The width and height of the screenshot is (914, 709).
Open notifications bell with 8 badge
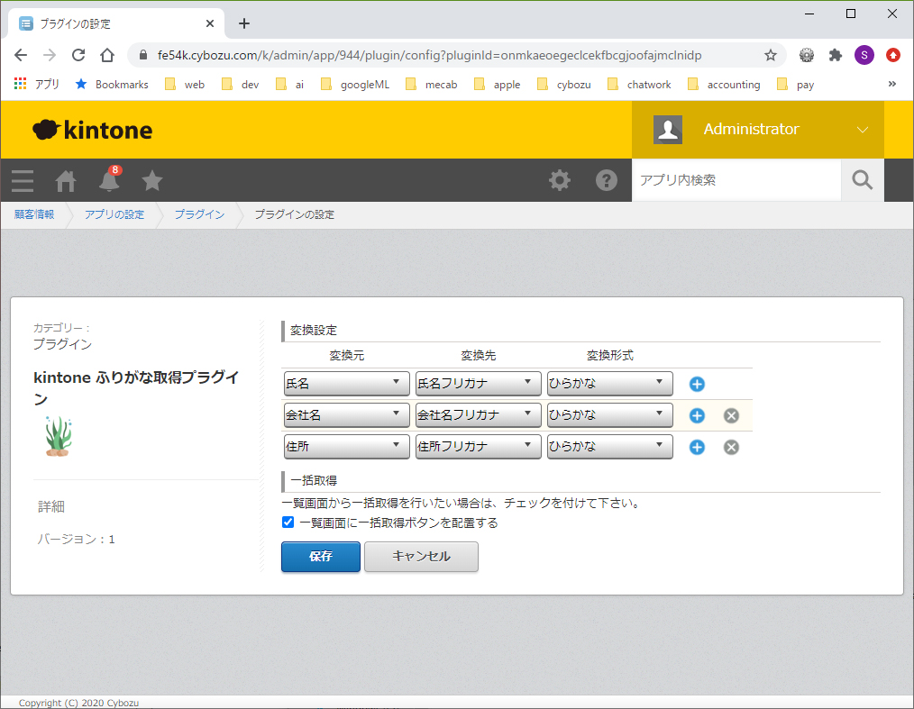[110, 179]
